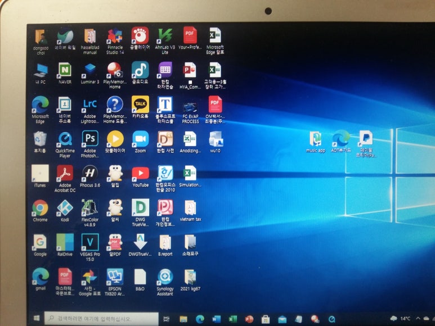Click the taskbar search box
The image size is (435, 326).
click(x=101, y=319)
